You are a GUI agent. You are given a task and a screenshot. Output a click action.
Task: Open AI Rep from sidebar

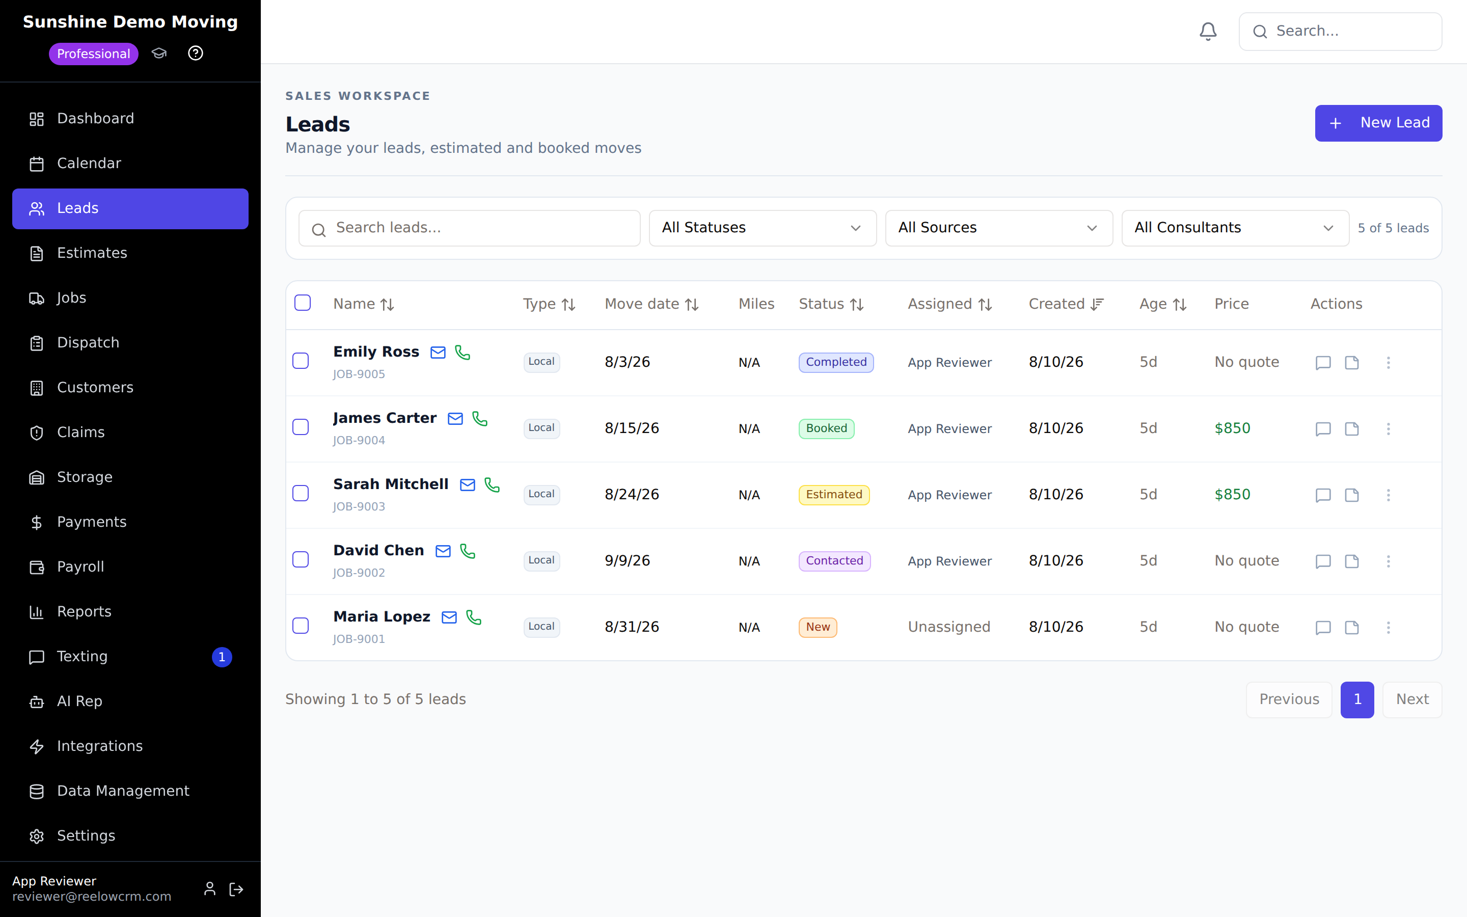click(x=130, y=702)
